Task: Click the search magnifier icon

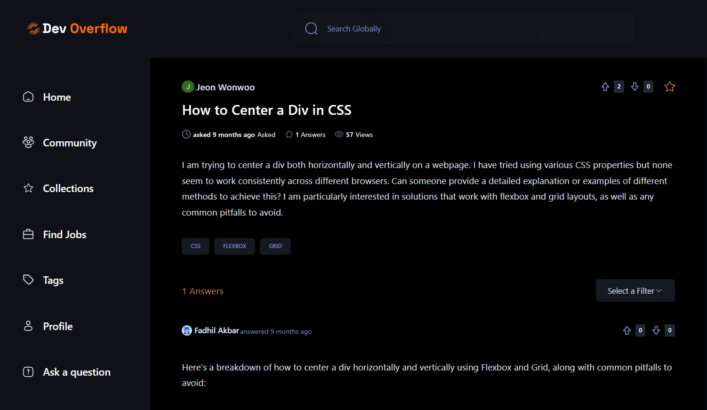Action: pyautogui.click(x=311, y=29)
